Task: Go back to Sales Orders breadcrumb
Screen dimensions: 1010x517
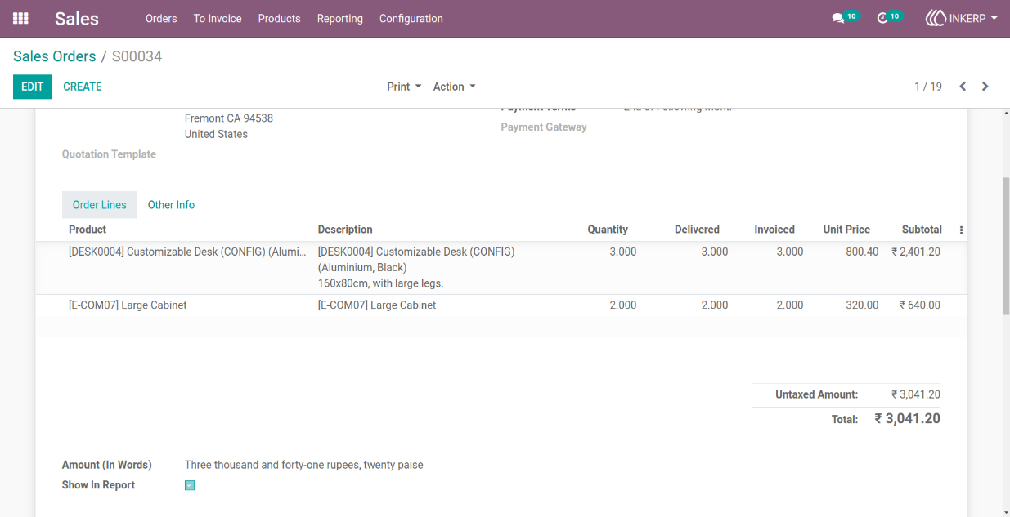Action: pos(55,56)
